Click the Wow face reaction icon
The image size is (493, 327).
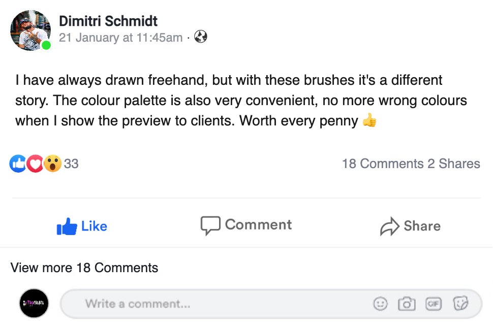pos(52,163)
